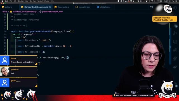Open the Window menu
The image size is (179, 101).
coord(47,1)
